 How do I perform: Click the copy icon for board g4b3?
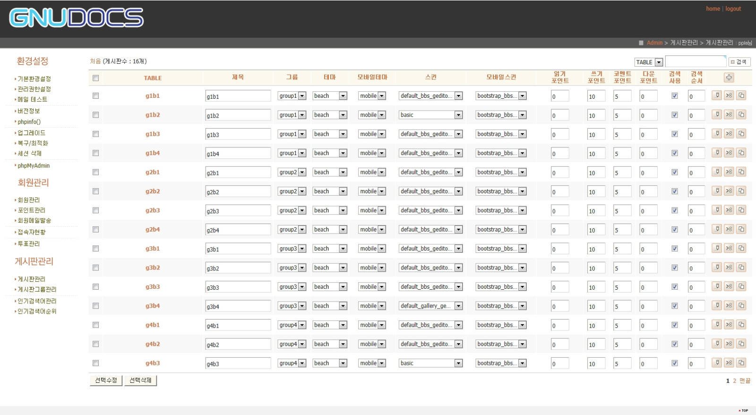point(741,363)
